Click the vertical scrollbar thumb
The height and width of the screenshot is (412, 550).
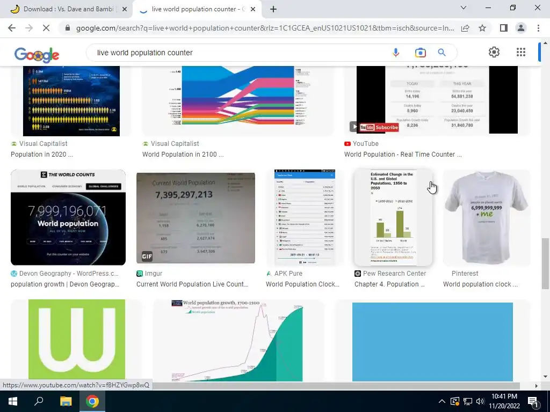point(545,263)
